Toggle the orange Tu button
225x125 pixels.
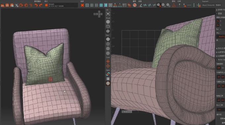[x=218, y=21]
